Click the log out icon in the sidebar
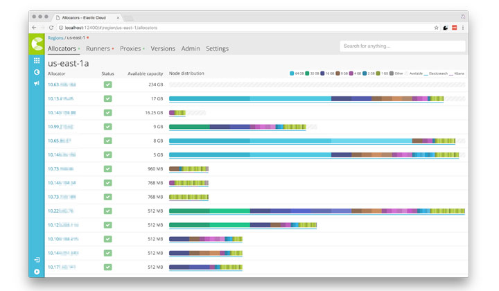This screenshot has height=291, width=499. (x=37, y=260)
